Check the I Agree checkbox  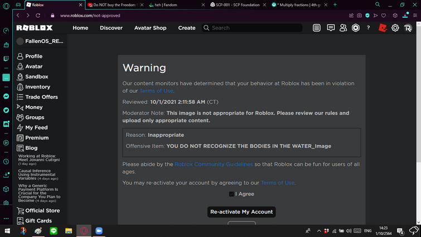(x=231, y=194)
